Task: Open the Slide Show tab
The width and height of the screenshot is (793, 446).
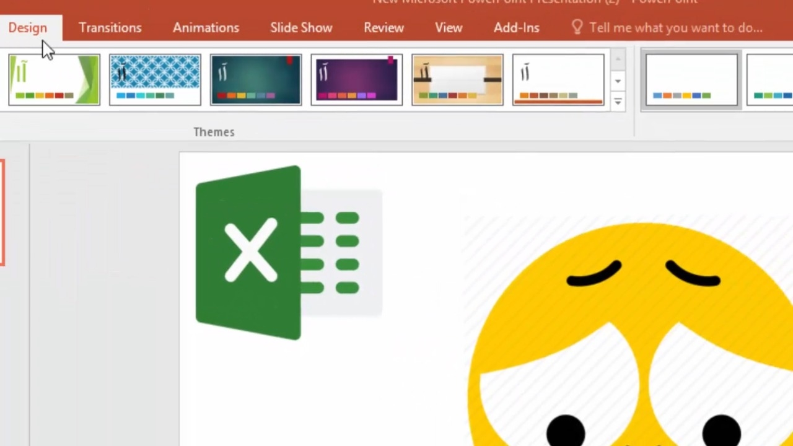Action: point(301,28)
